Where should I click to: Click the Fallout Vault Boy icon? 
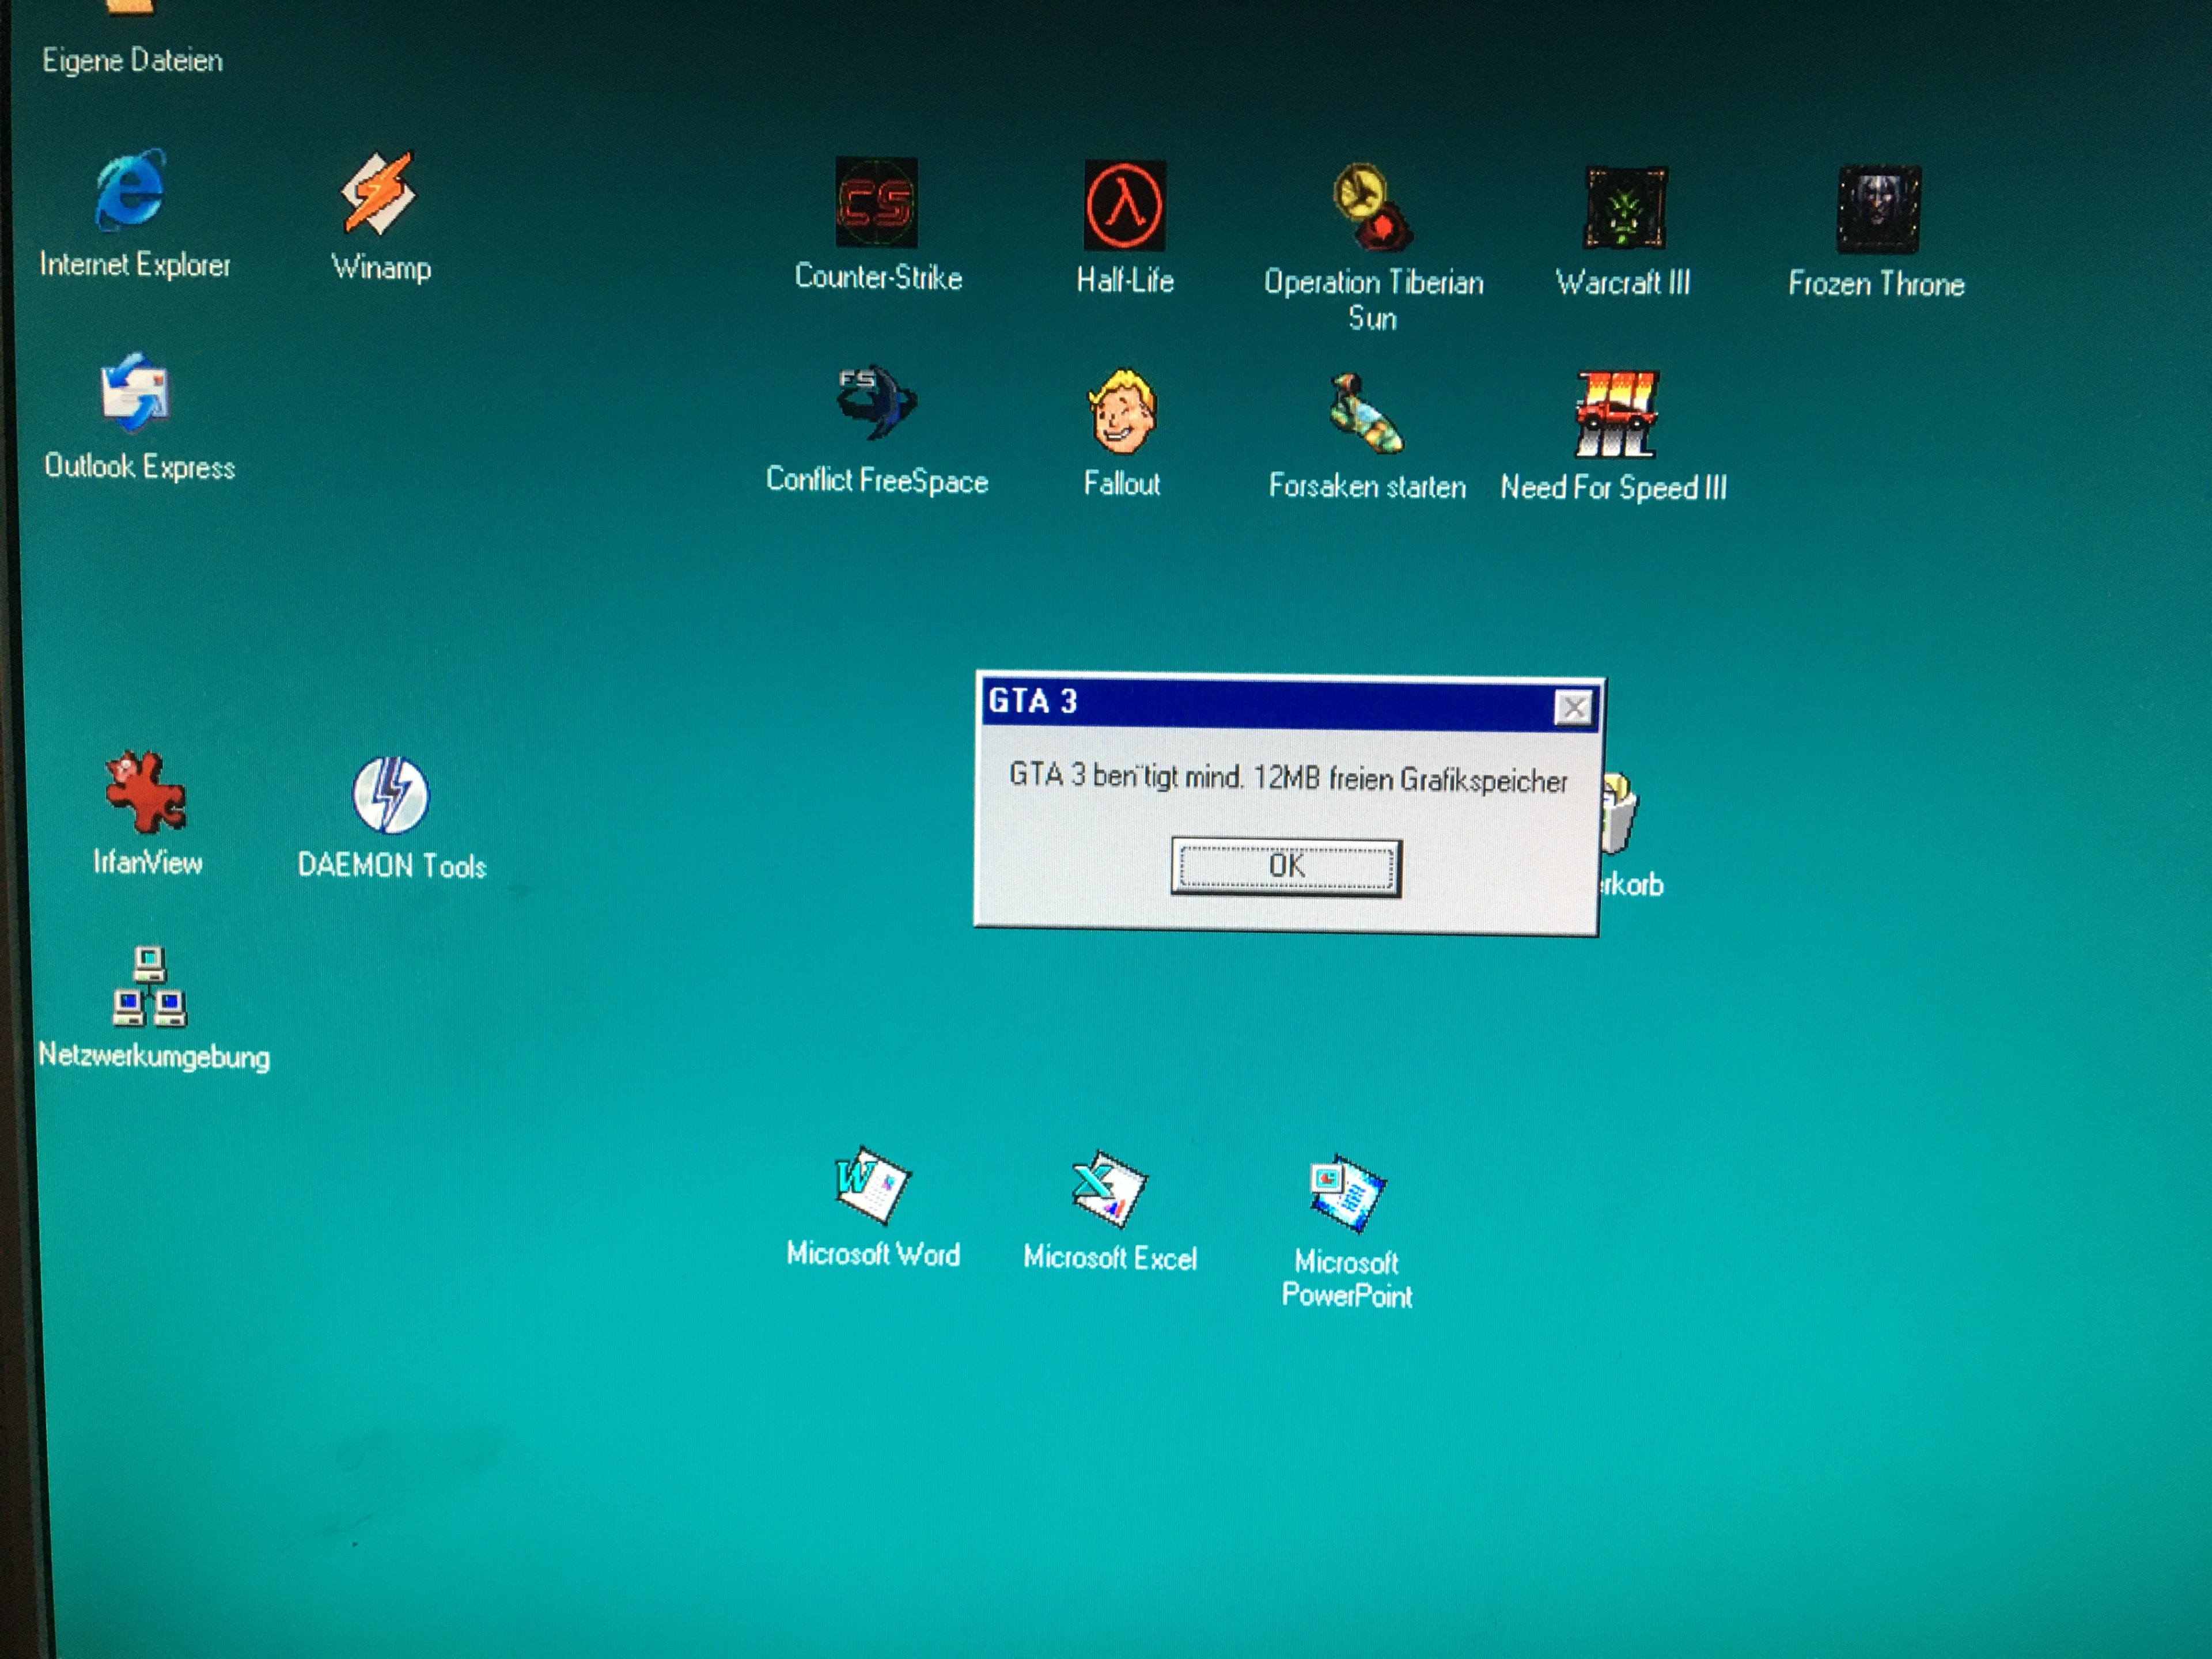(x=1122, y=412)
